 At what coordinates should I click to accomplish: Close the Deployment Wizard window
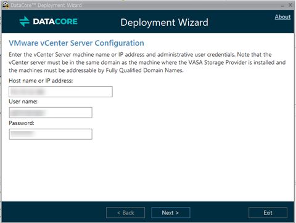coord(290,5)
